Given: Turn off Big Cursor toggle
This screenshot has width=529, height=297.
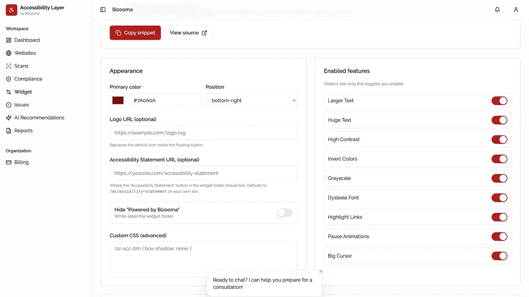Looking at the screenshot, I should pos(499,256).
